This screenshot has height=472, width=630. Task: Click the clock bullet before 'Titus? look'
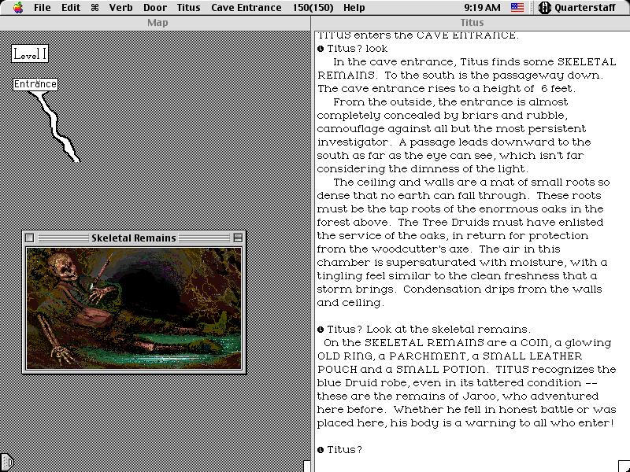[321, 49]
